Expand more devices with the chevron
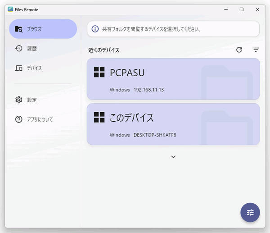Viewport: 270px width, 233px height. point(173,157)
